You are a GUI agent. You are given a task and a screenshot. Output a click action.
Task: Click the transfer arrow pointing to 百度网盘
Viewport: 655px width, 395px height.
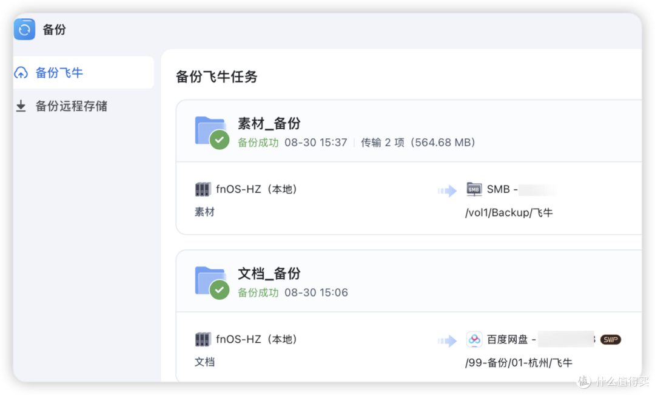click(447, 340)
